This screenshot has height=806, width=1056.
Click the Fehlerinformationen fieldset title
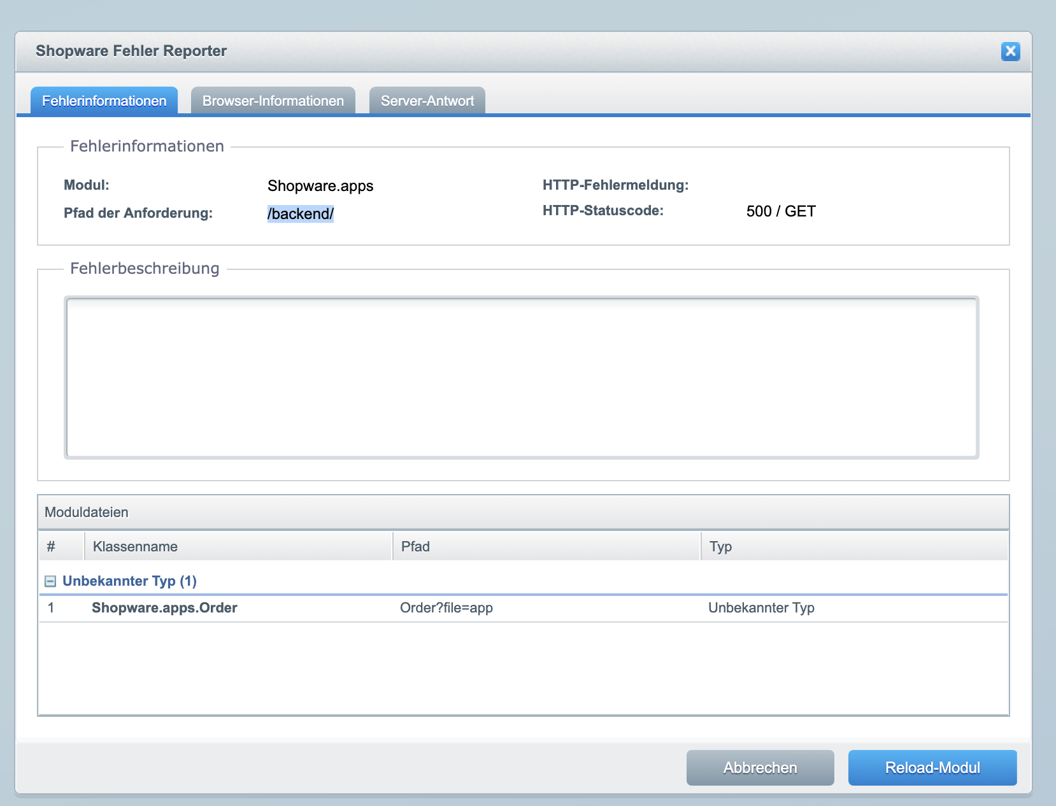[147, 146]
